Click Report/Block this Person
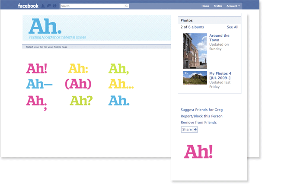The height and width of the screenshot is (187, 281). pos(201,116)
